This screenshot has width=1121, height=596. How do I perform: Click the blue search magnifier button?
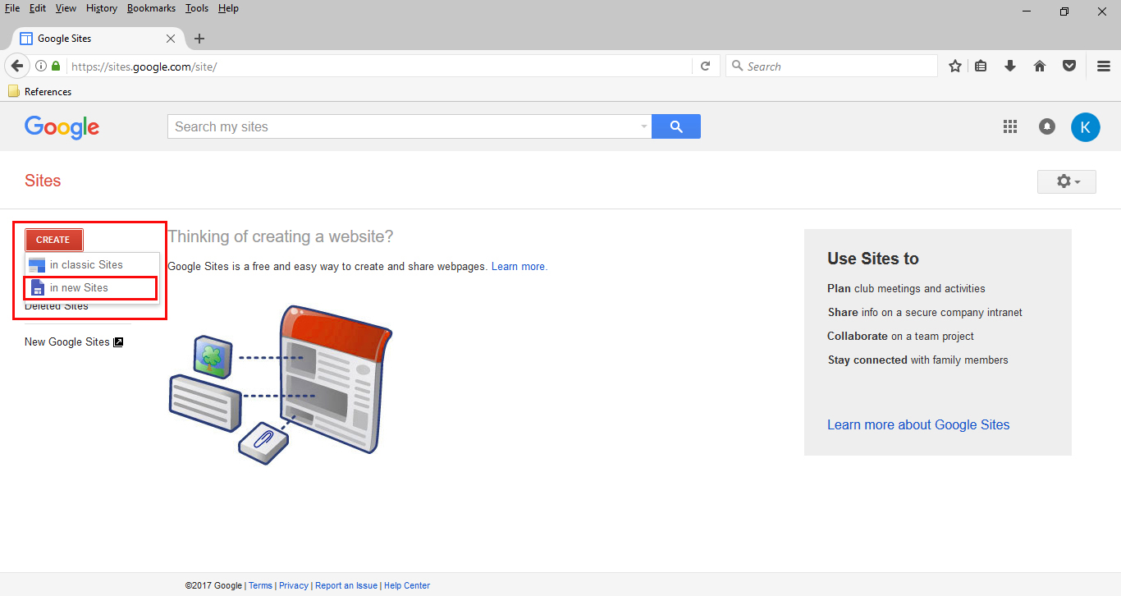[676, 126]
